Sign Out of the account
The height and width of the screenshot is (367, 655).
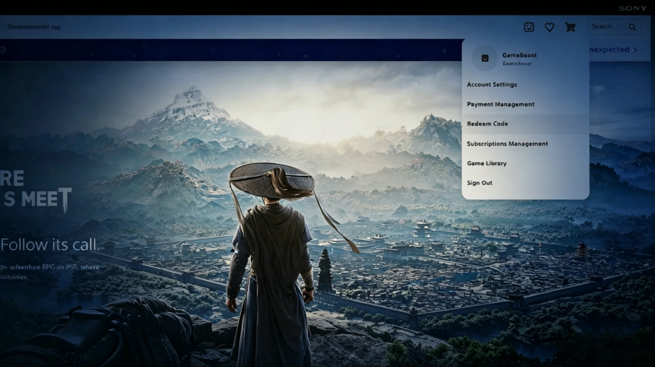pyautogui.click(x=480, y=183)
